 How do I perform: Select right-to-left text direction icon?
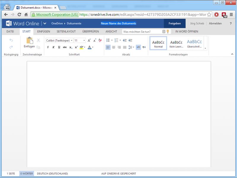[144, 47]
